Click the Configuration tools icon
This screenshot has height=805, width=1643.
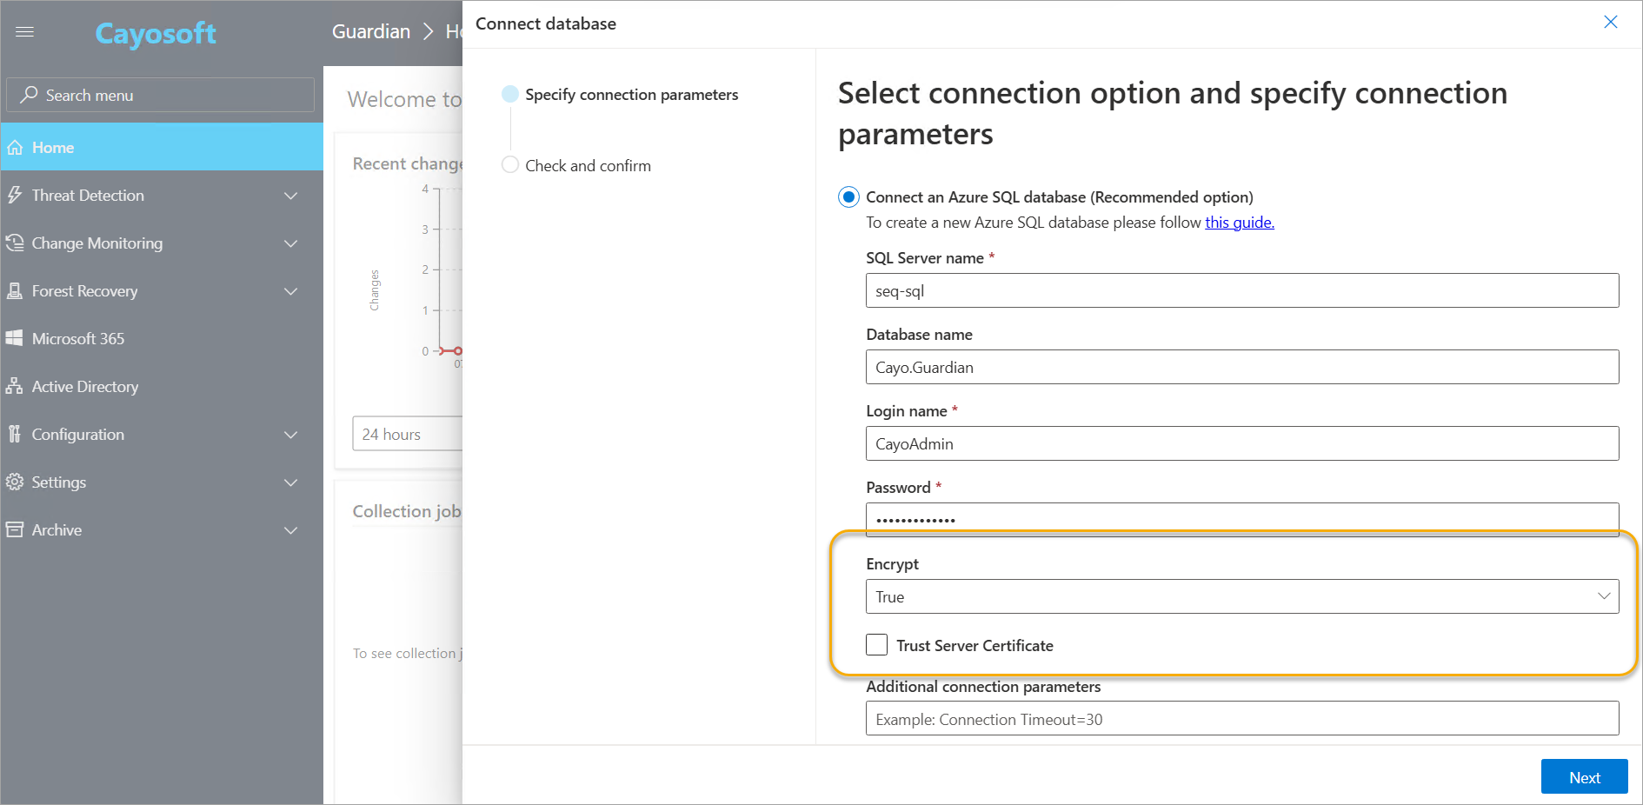coord(15,435)
